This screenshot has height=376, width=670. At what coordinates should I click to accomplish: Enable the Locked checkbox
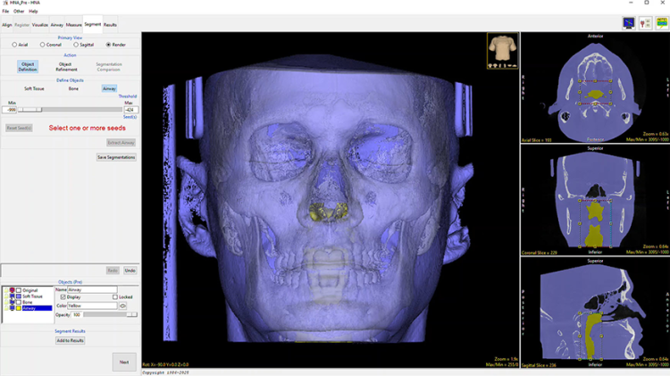[114, 297]
